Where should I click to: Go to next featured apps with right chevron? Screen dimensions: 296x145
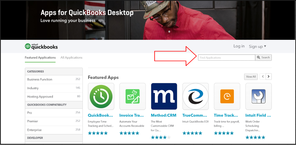tap(269, 76)
